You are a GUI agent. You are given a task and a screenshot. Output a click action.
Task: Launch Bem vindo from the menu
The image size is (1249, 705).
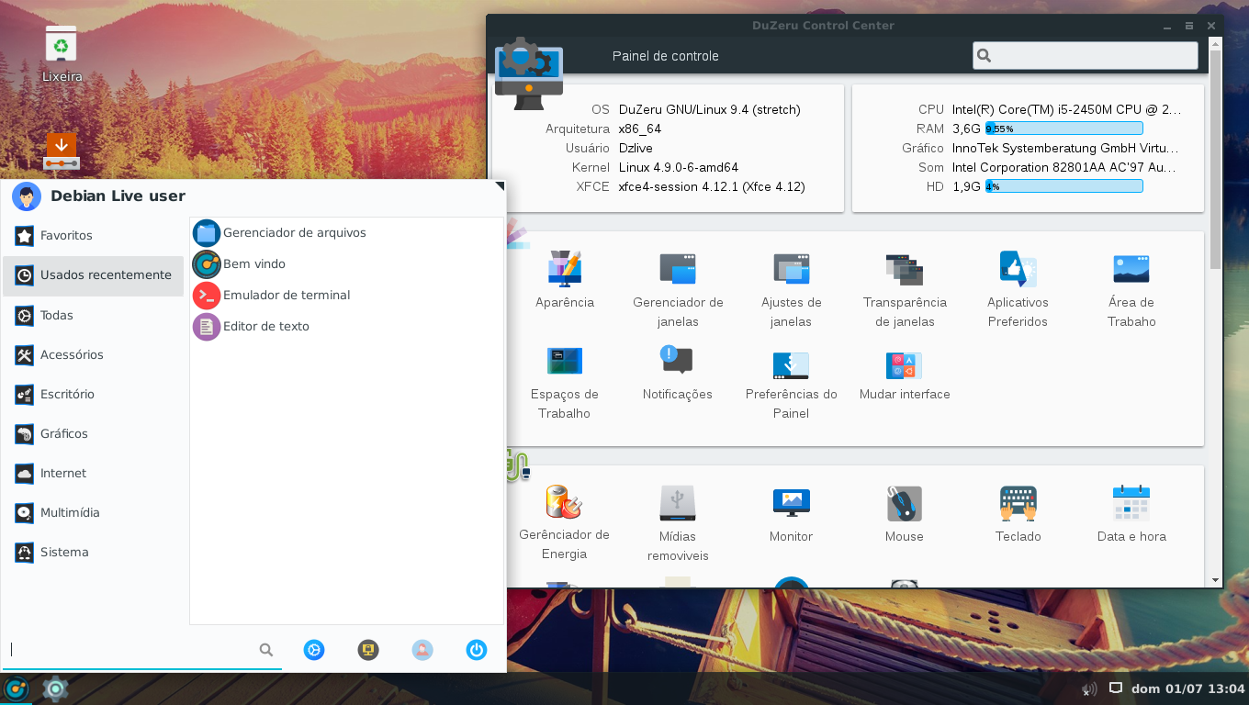pyautogui.click(x=346, y=264)
